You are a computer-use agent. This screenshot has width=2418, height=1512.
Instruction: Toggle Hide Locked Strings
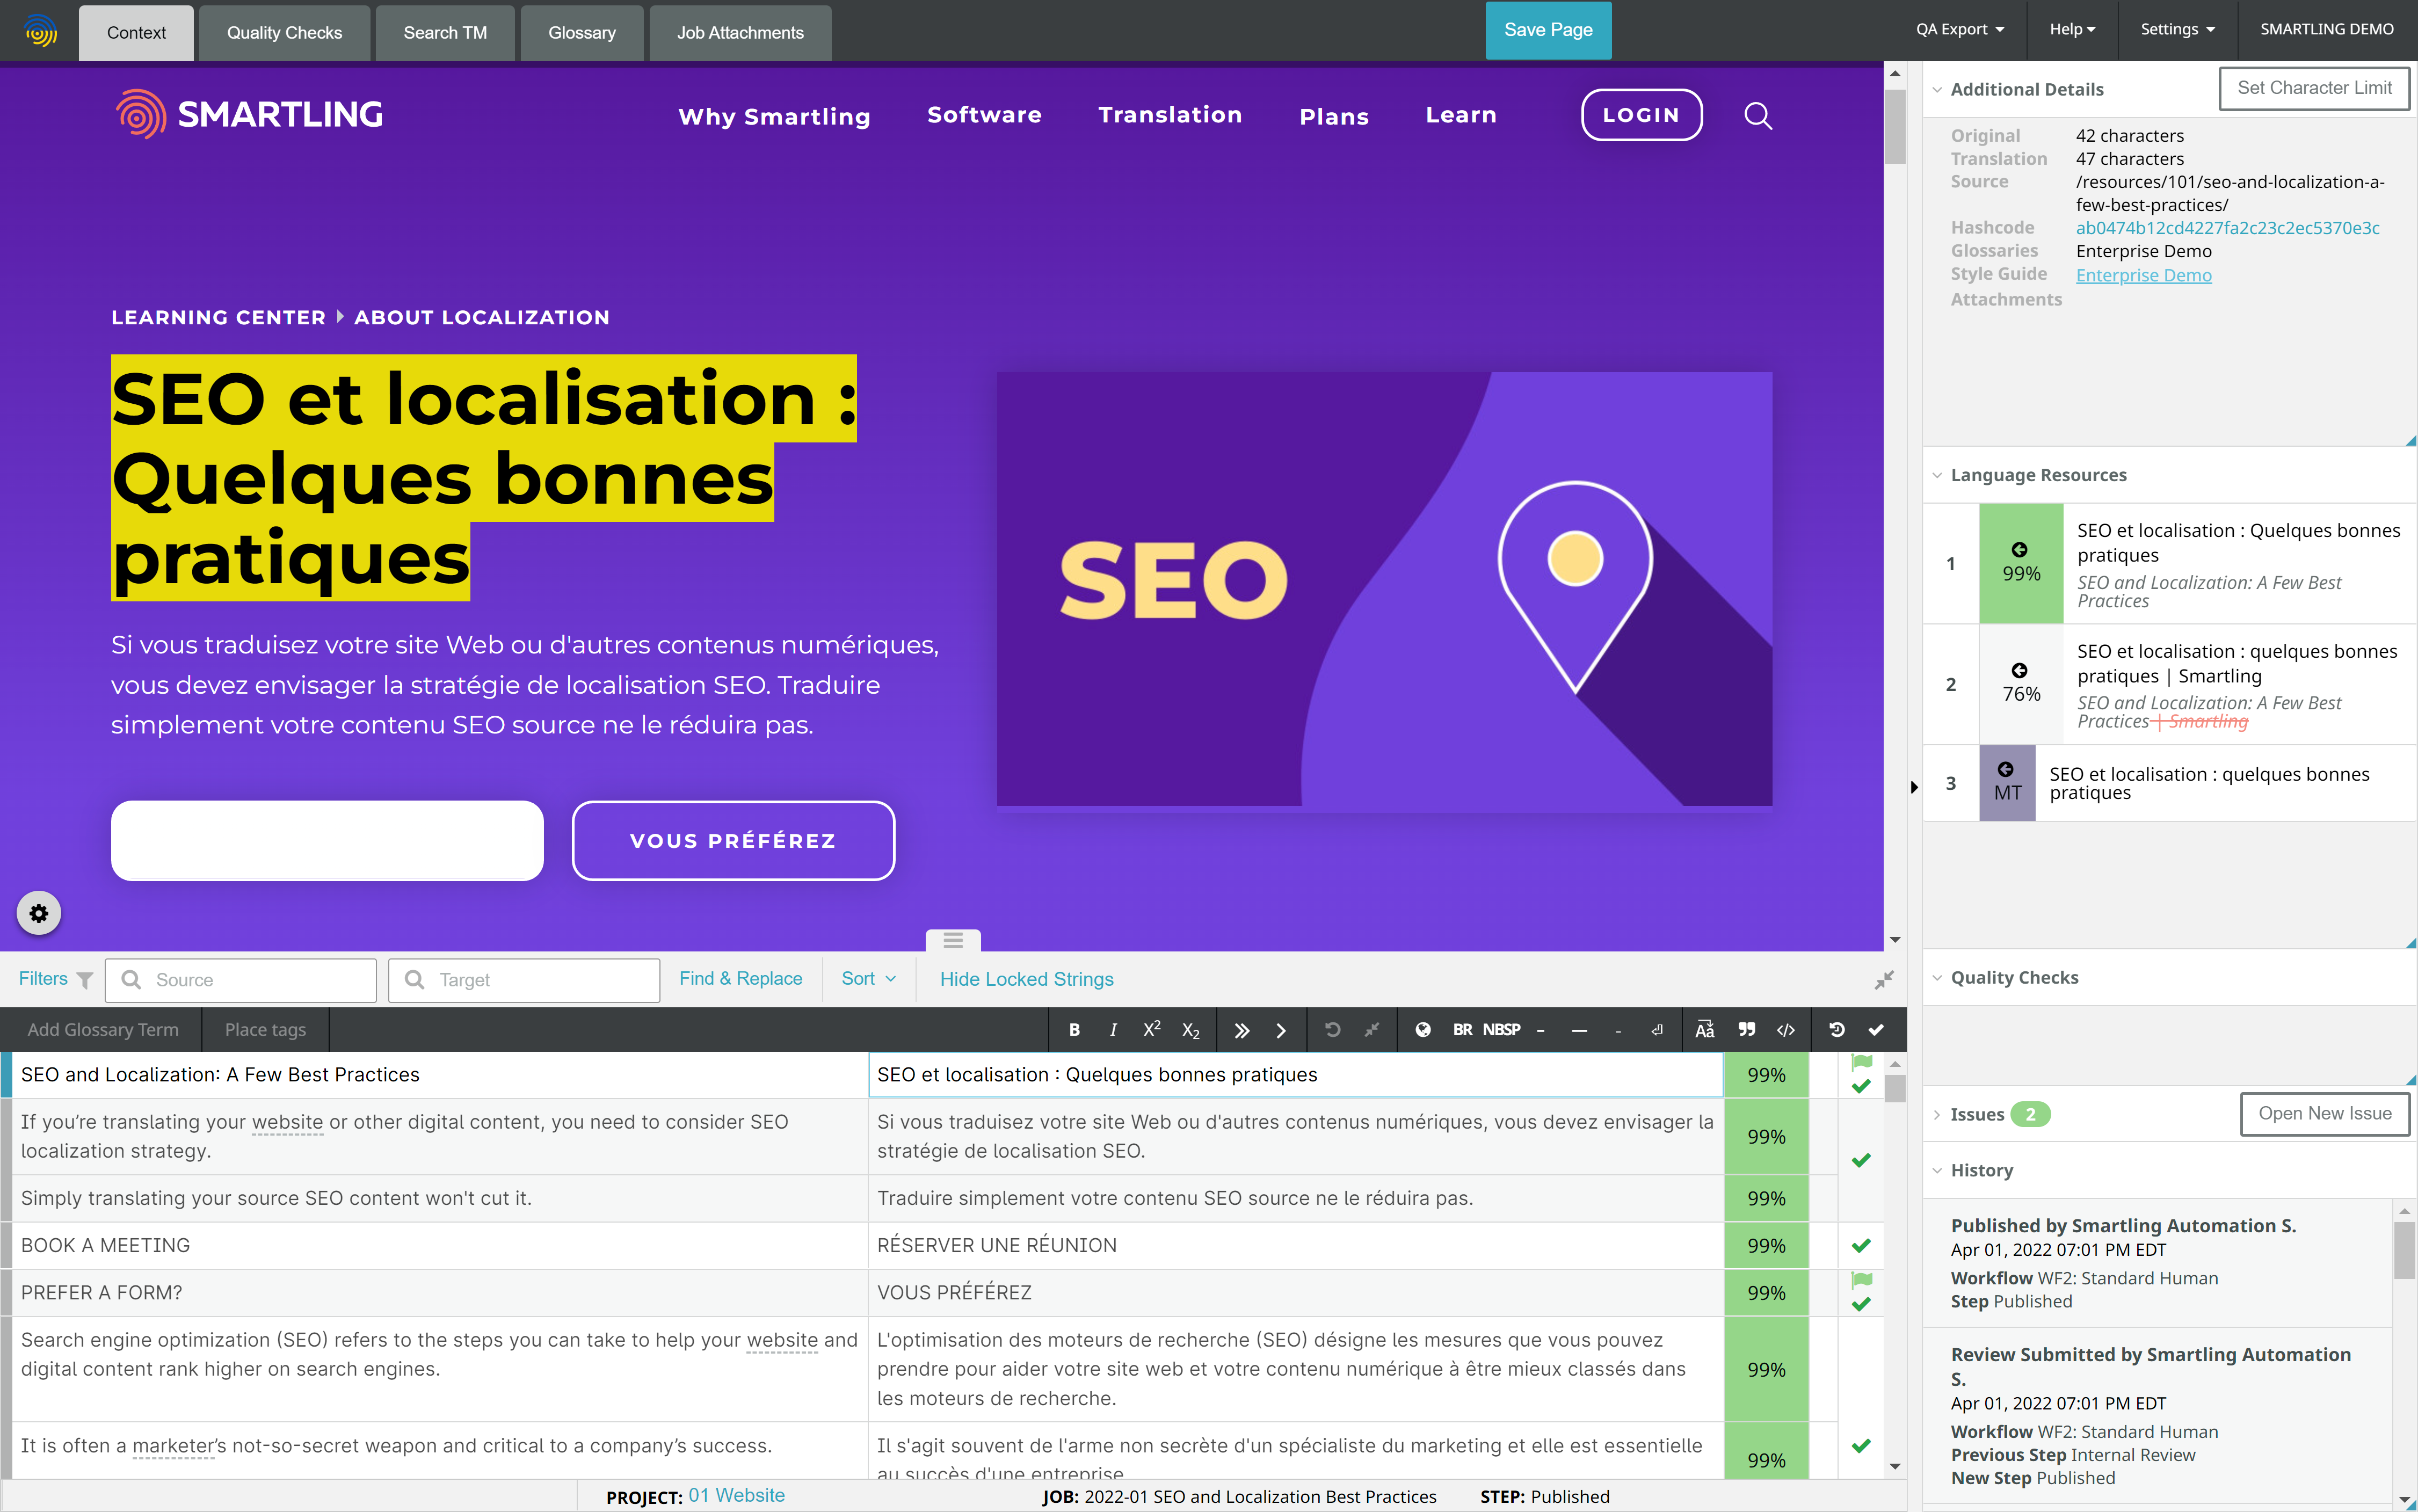(x=1026, y=979)
